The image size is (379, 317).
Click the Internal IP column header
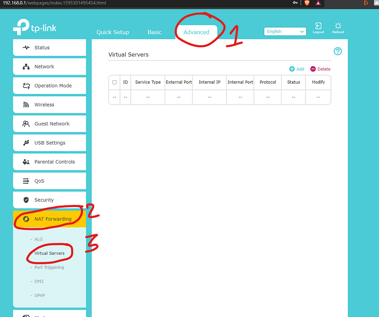[209, 82]
